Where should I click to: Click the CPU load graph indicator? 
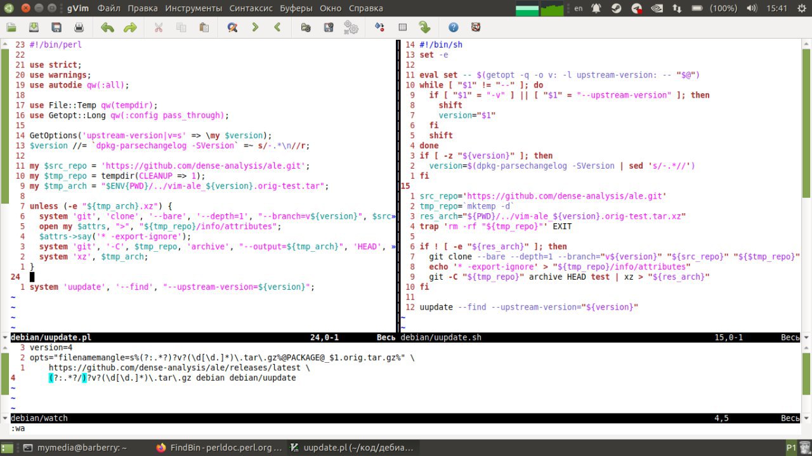pyautogui.click(x=551, y=9)
